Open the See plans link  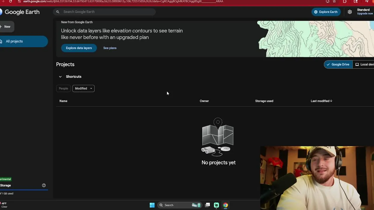[x=110, y=48]
